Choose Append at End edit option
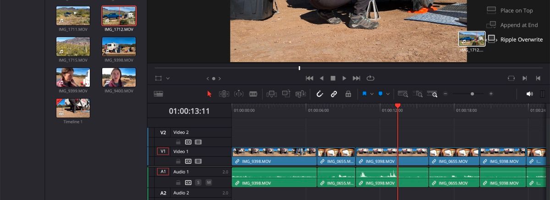550x200 pixels. click(x=511, y=25)
